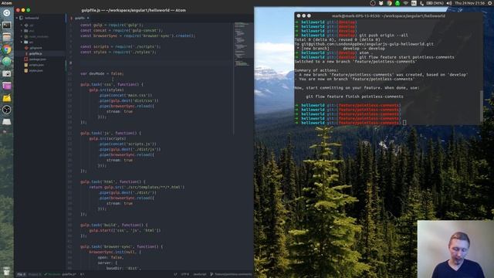Open the OBS Studio icon in the dock
Screen dimensions: 494x278
click(x=7, y=110)
